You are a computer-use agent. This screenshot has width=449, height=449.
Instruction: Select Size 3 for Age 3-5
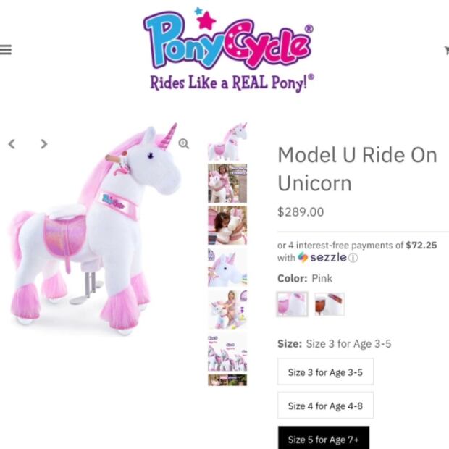pos(325,372)
